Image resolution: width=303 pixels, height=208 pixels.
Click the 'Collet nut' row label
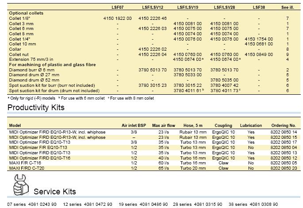(19, 55)
